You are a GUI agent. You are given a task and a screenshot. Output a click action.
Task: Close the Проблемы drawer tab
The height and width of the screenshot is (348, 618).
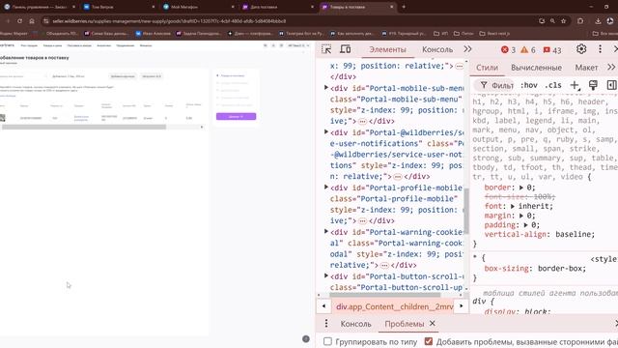pos(433,323)
